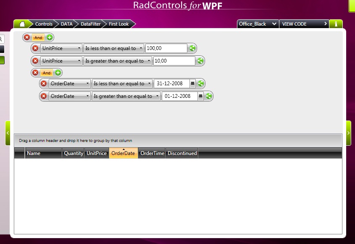Toggle the top-level And logical operator

point(38,37)
